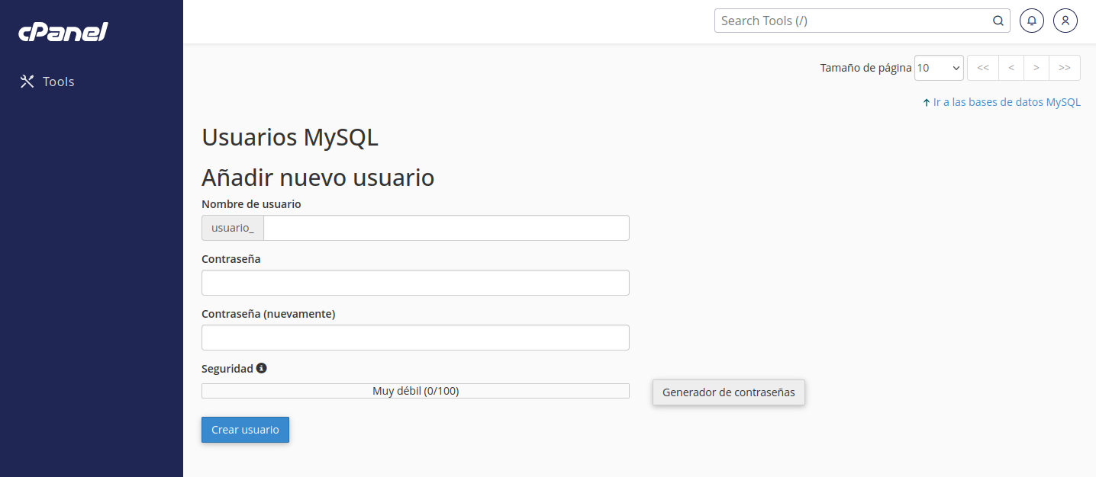
Task: Open the Generador de contraseñas
Action: (x=729, y=392)
